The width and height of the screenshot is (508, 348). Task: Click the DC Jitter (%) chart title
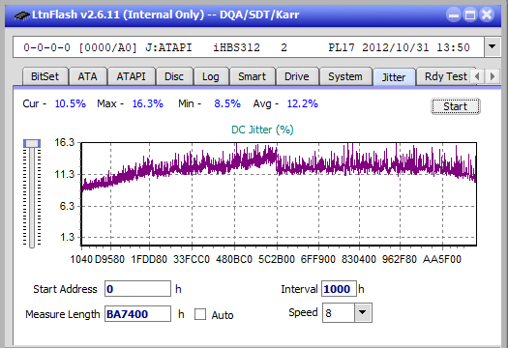click(x=262, y=130)
